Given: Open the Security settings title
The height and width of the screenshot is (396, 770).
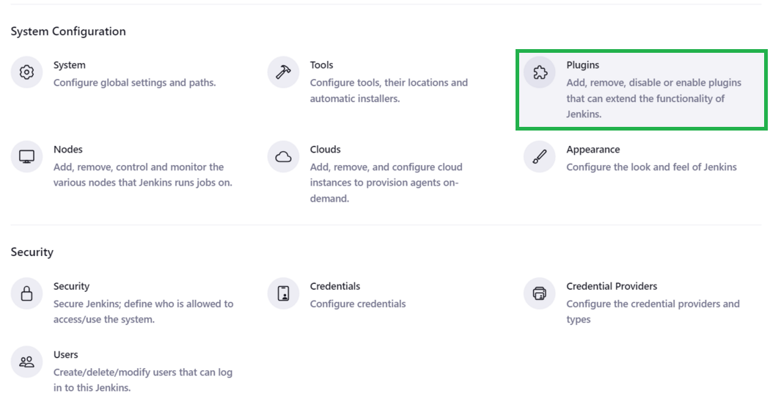Looking at the screenshot, I should pyautogui.click(x=71, y=286).
